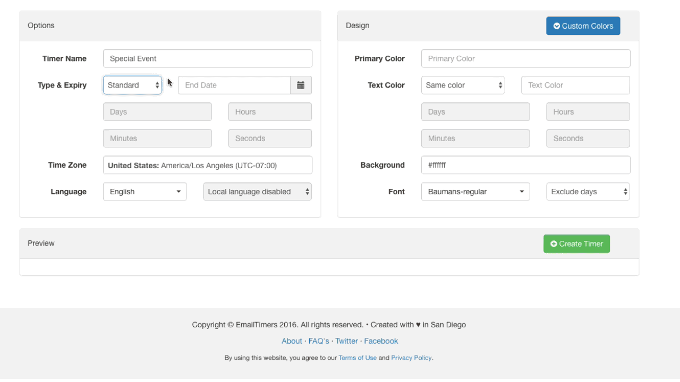Click the Background color field
The height and width of the screenshot is (382, 680).
[x=525, y=165]
